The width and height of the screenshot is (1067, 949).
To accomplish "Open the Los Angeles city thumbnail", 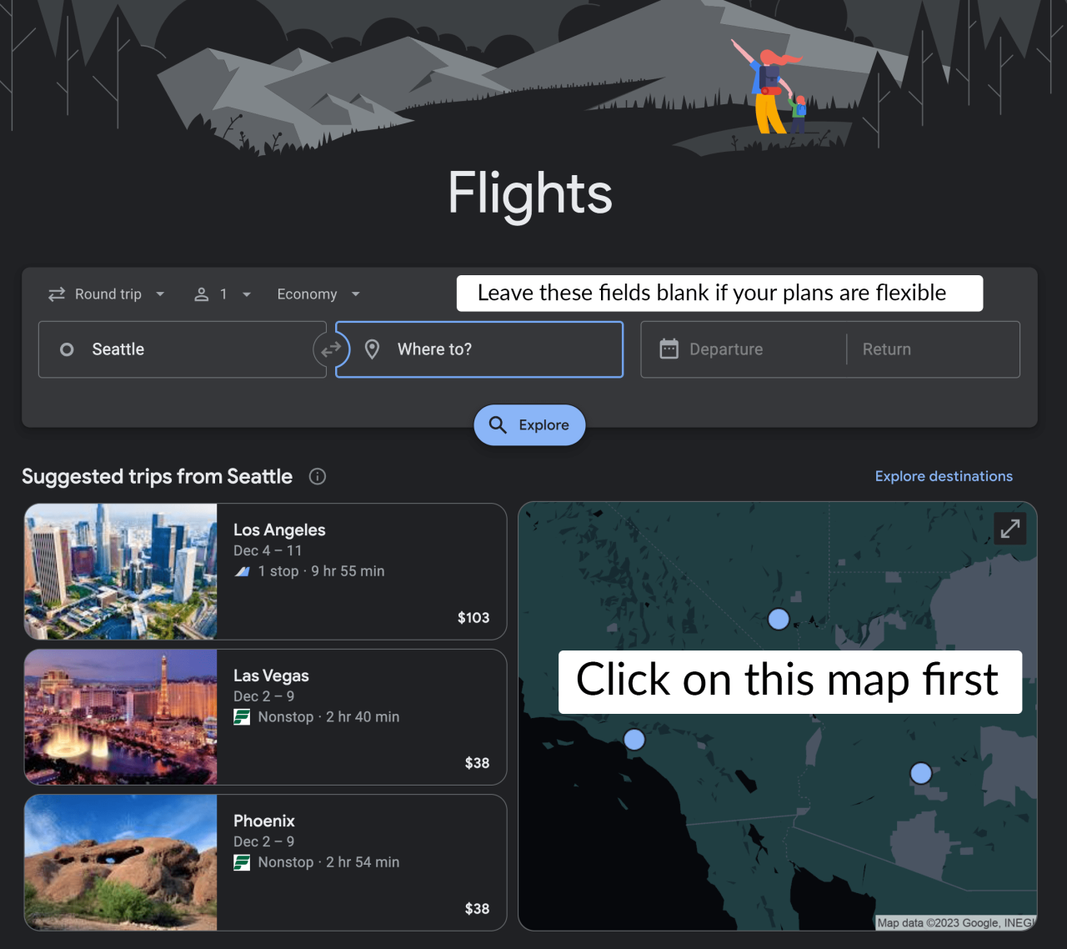I will (x=121, y=571).
